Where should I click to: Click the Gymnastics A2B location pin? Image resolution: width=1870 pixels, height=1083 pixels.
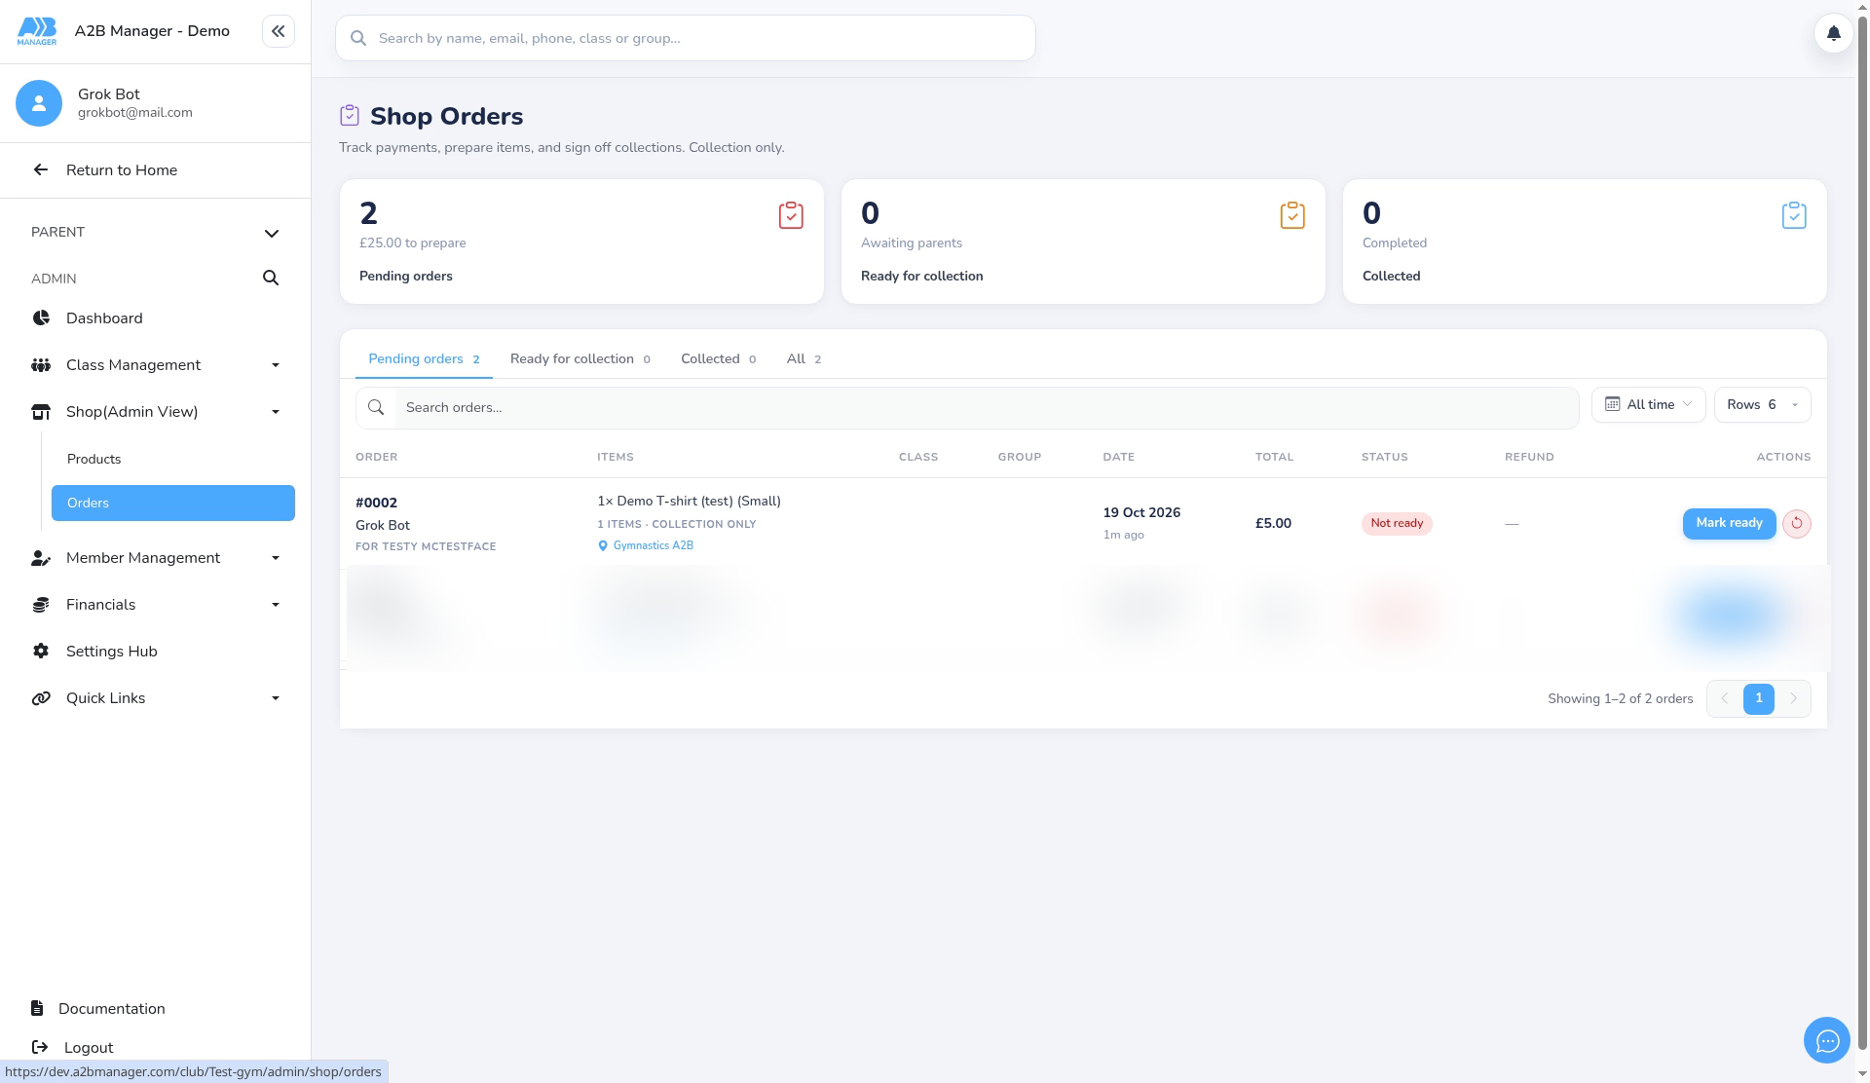coord(603,546)
